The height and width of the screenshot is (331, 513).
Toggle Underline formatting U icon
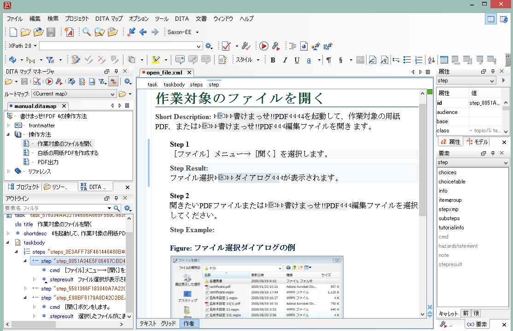point(297,60)
